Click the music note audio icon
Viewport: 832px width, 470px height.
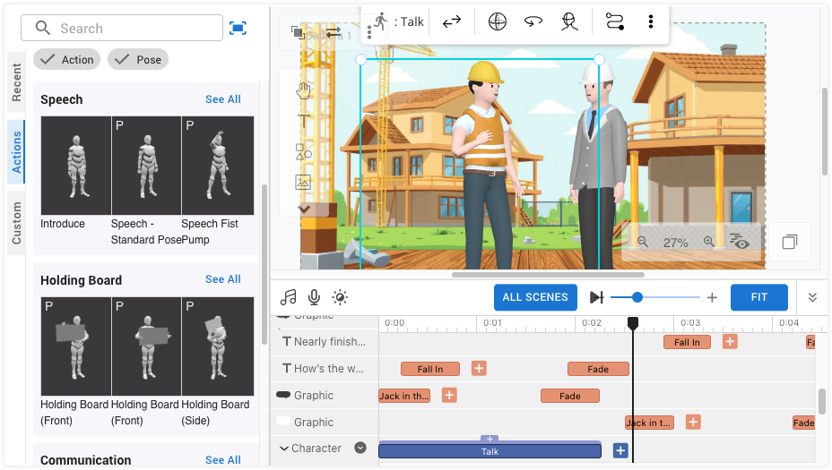click(x=288, y=297)
